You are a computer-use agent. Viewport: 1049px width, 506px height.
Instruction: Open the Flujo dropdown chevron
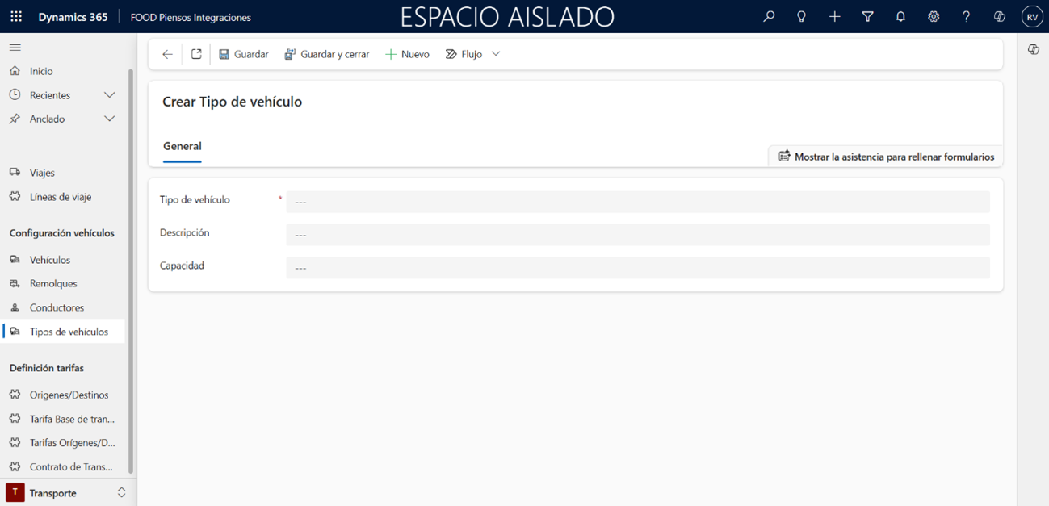point(496,54)
